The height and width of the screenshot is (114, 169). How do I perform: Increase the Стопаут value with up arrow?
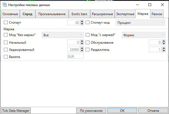coord(82,21)
